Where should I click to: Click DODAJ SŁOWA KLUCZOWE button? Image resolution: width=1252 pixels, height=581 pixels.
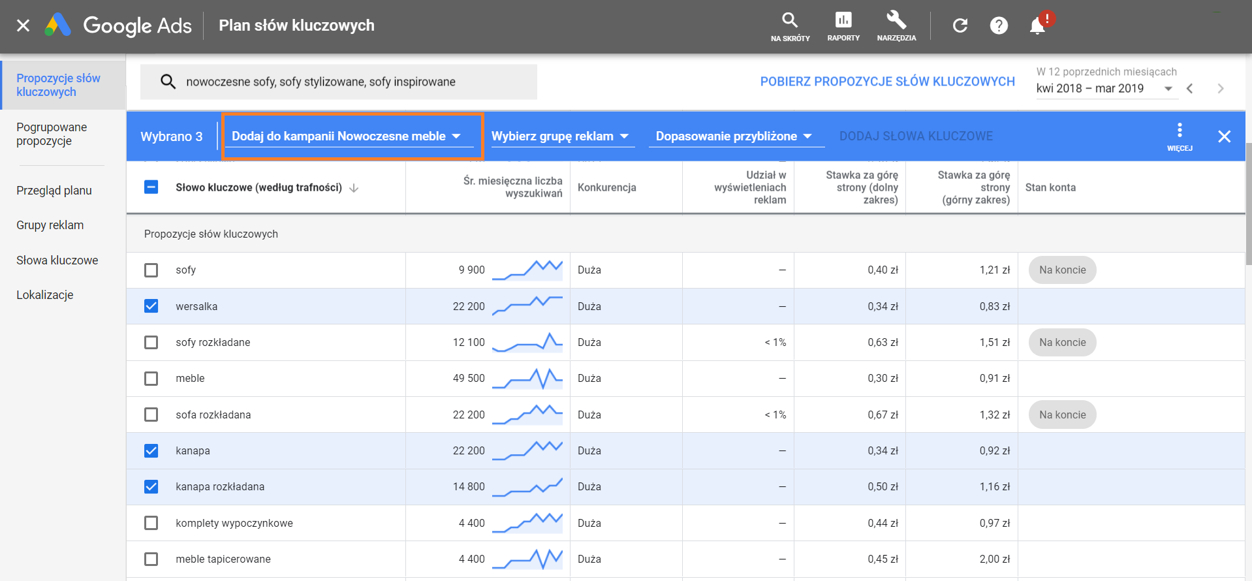(x=916, y=136)
